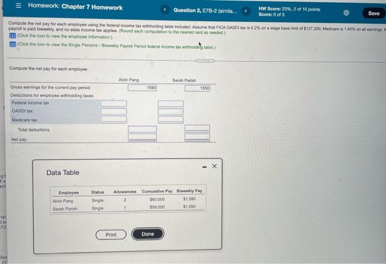Viewport: 386px width, 264px height.
Task: Click the Sarah Parish row in Data Table
Action: pyautogui.click(x=127, y=208)
